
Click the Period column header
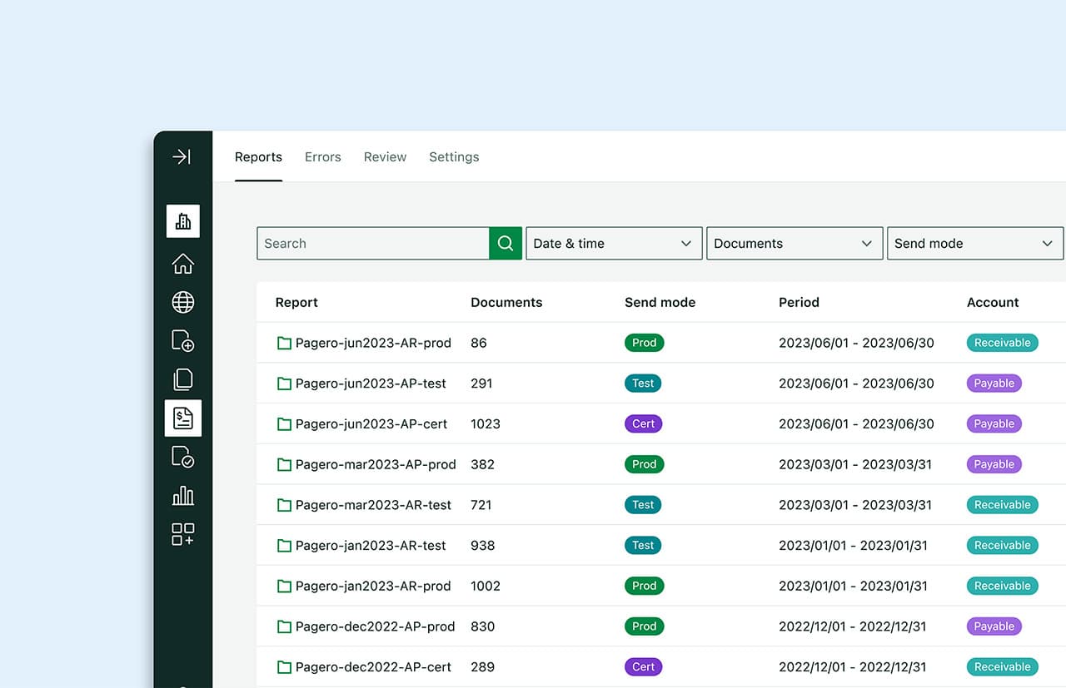point(799,302)
